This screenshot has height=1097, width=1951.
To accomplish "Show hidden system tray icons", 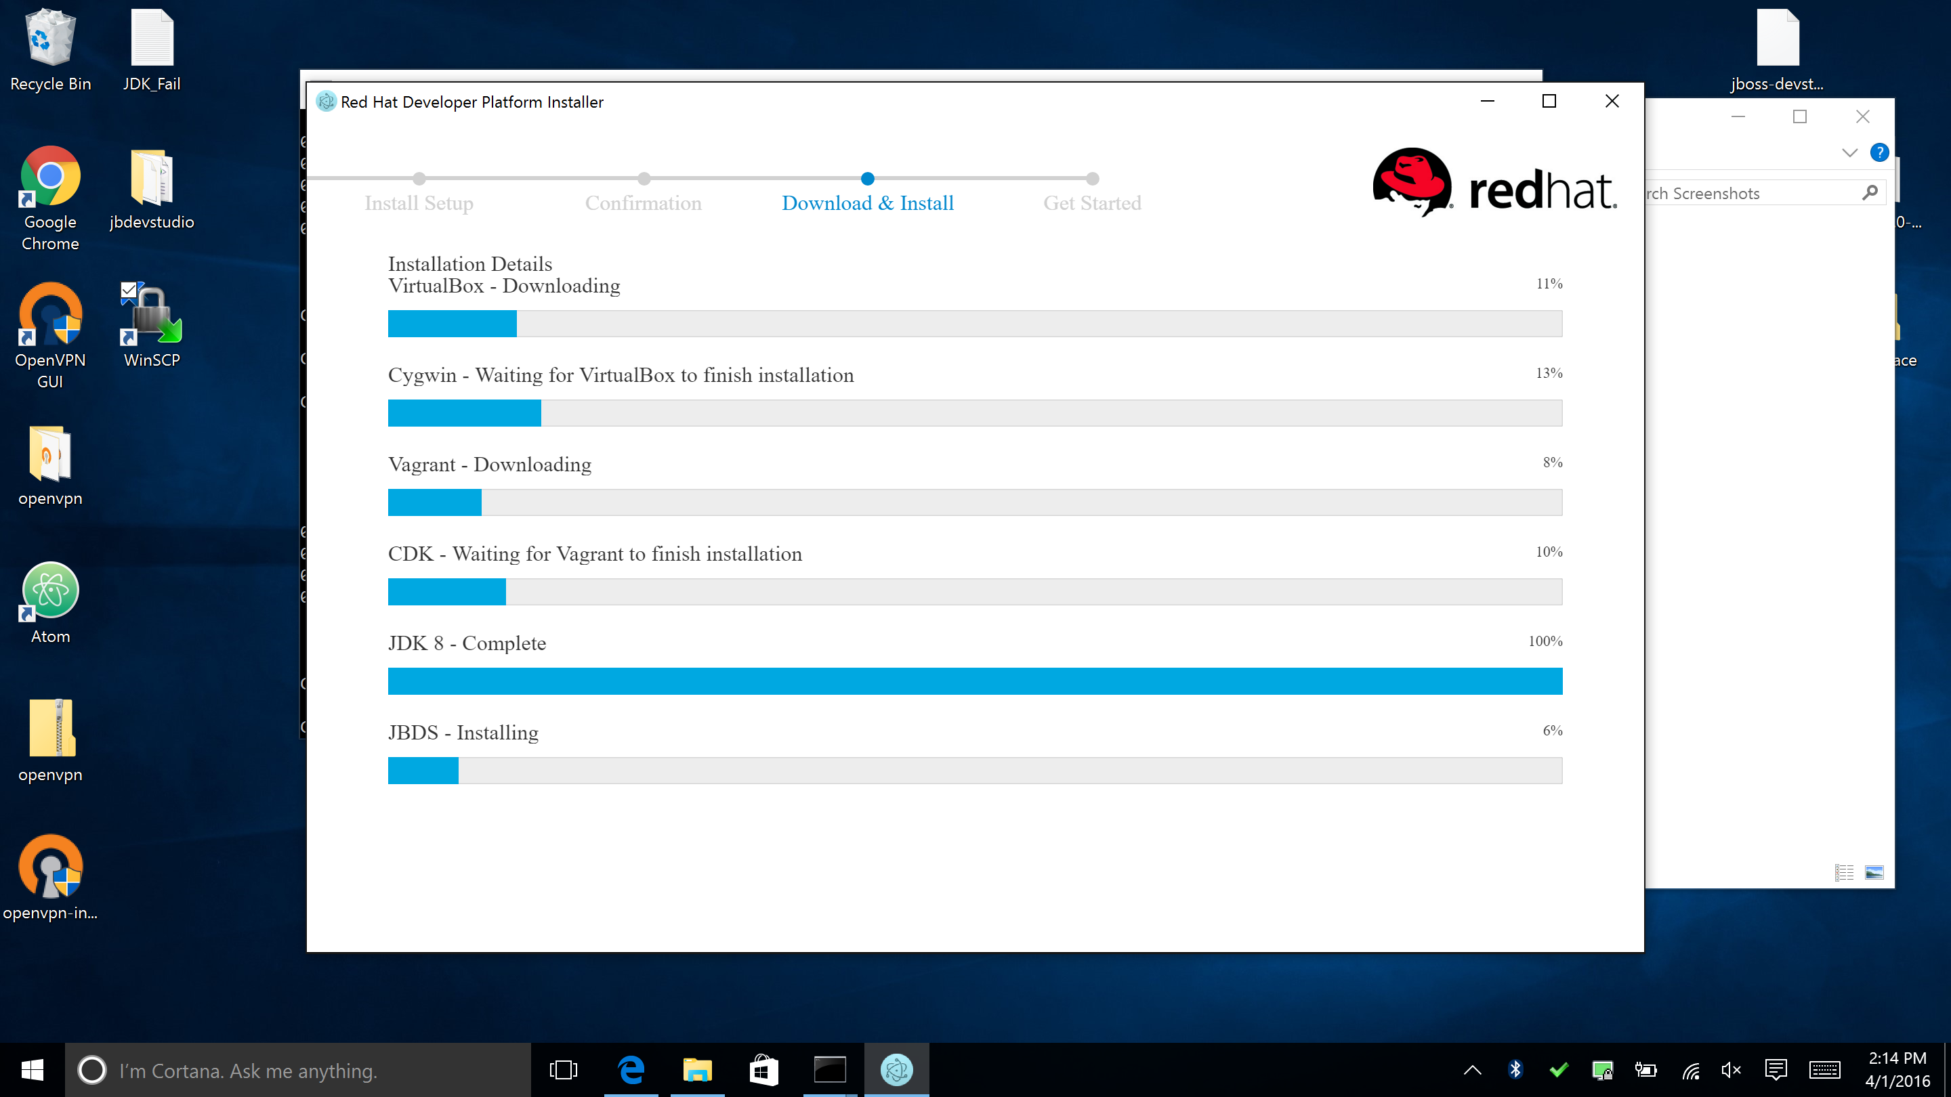I will point(1472,1069).
